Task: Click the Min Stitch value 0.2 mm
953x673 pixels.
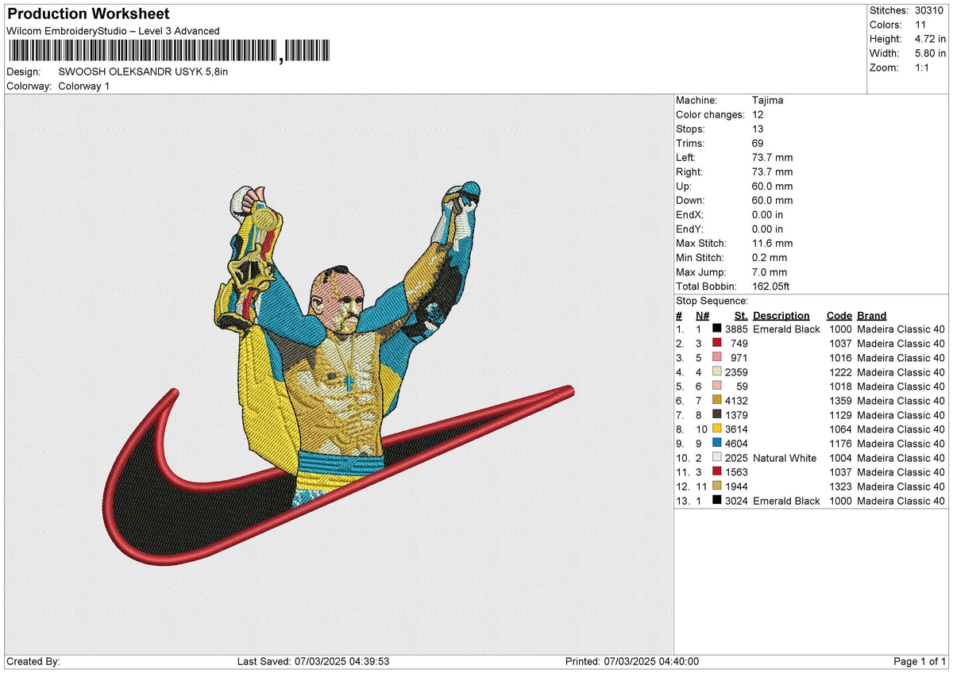Action: (769, 257)
